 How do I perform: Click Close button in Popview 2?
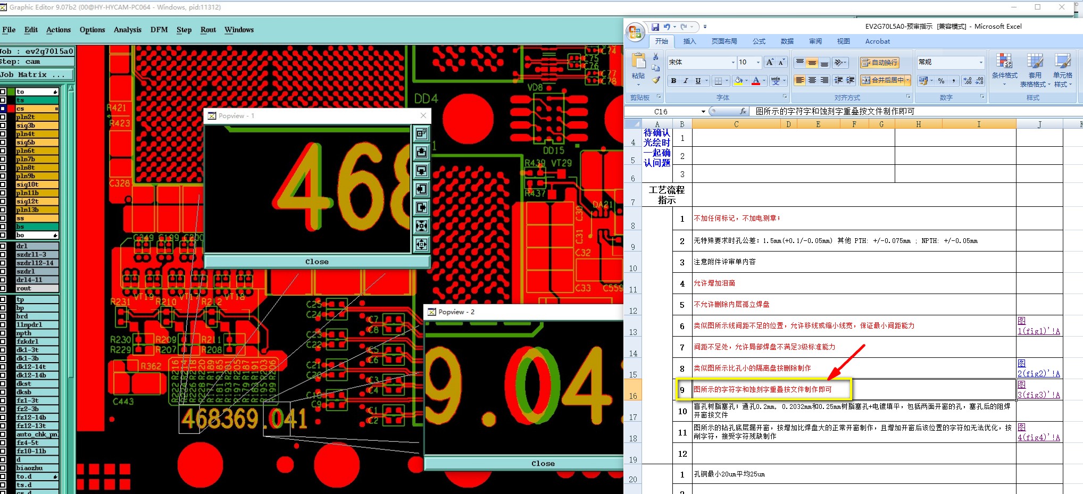click(543, 464)
